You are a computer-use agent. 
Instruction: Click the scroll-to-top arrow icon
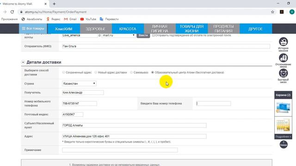pos(284,144)
